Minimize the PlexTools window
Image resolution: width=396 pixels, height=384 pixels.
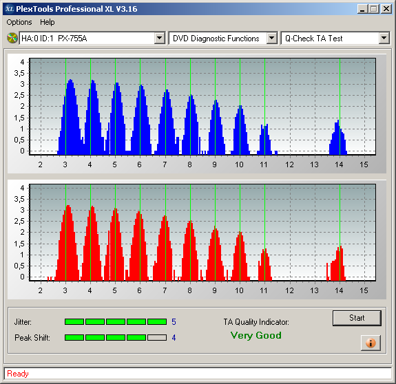click(362, 9)
